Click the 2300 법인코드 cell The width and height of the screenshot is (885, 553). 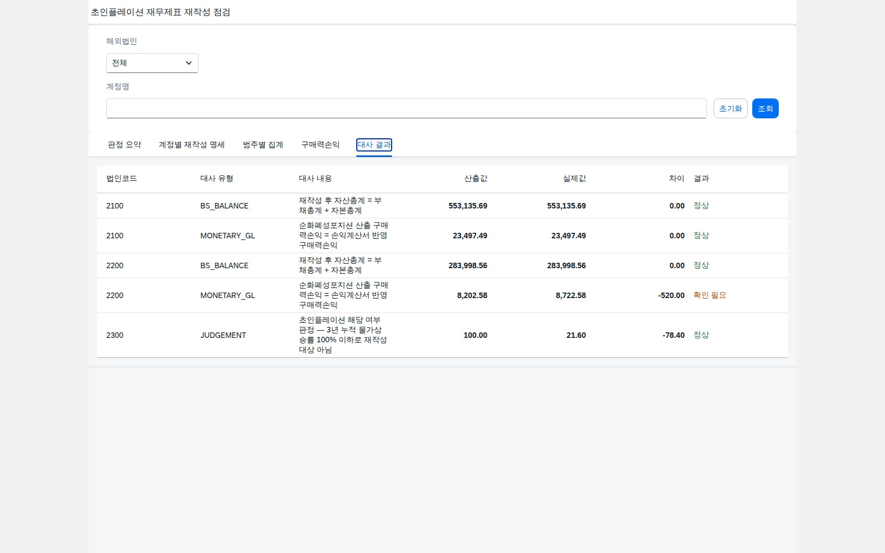coord(115,335)
